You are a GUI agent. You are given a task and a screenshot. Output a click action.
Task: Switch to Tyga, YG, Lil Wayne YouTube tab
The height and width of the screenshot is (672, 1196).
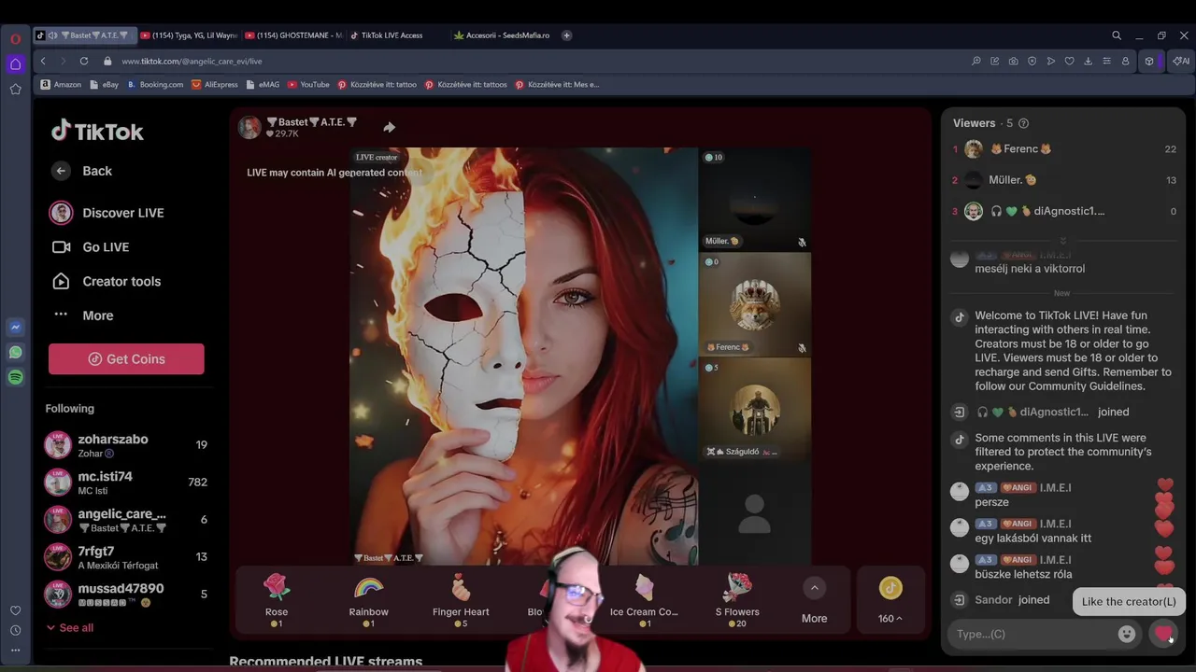pos(190,35)
